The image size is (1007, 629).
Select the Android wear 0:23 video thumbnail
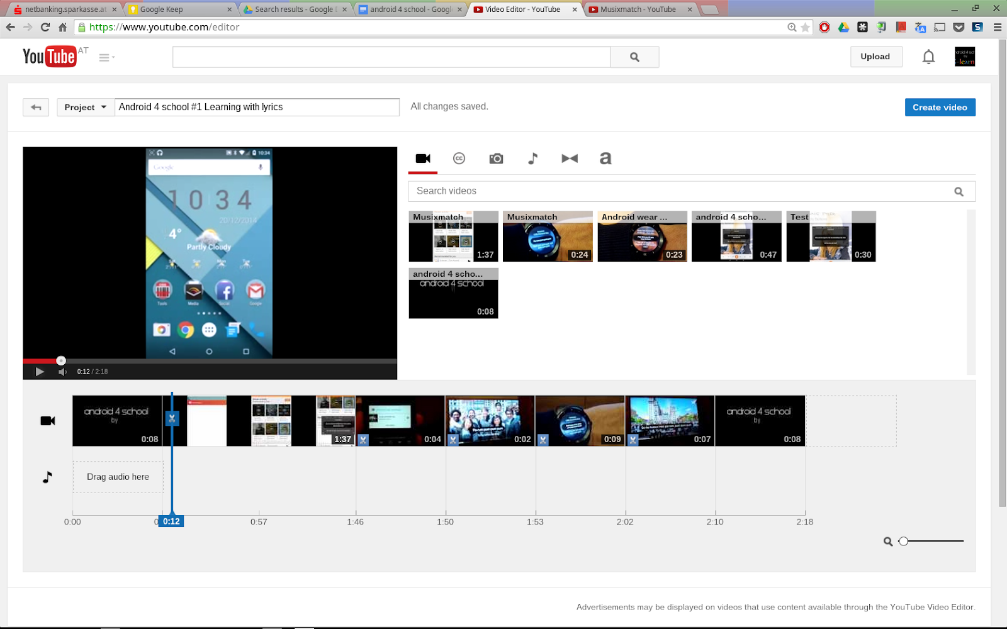[642, 236]
